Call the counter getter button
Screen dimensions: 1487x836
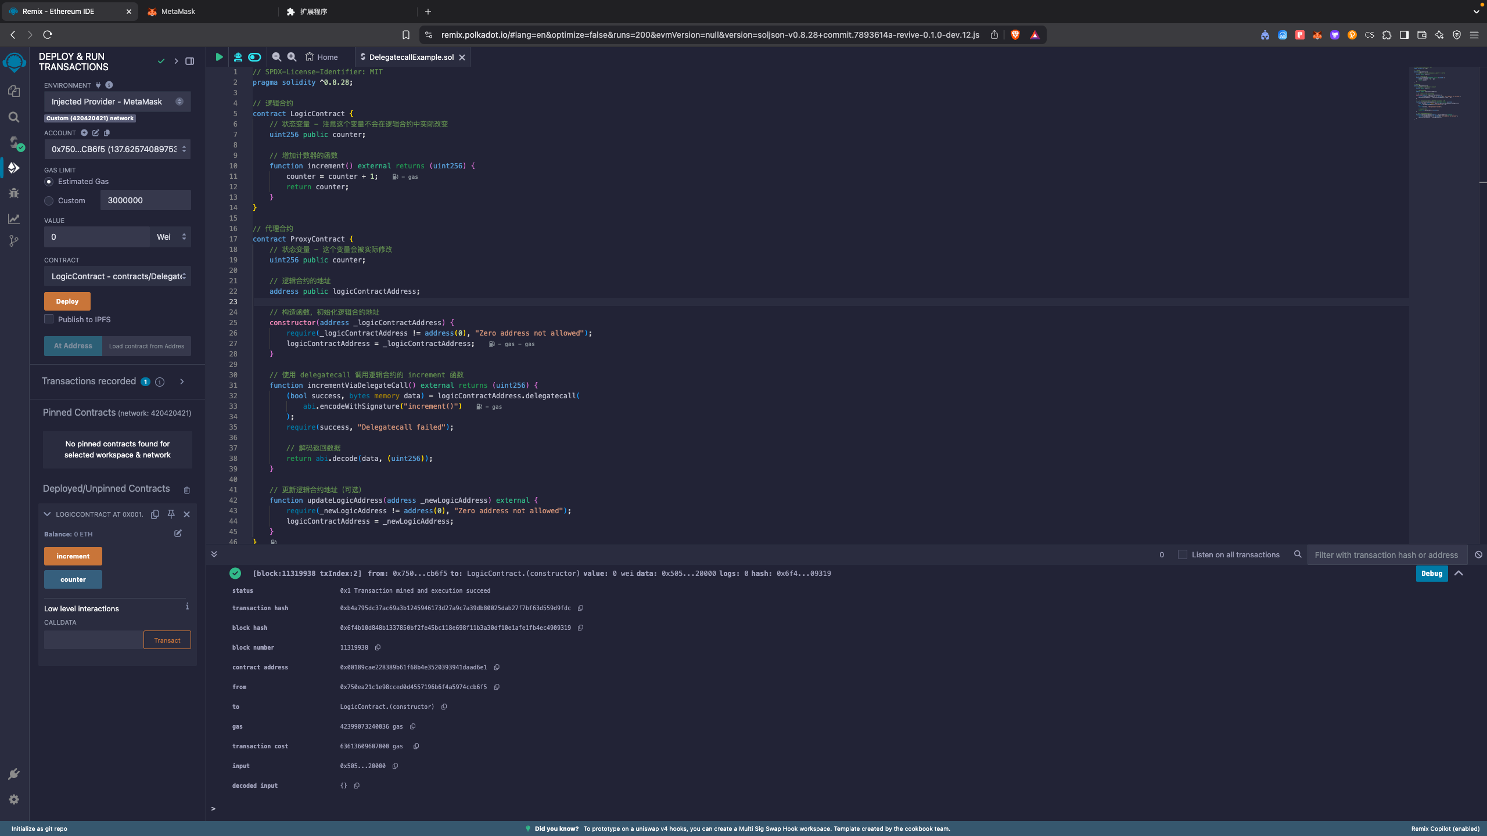[73, 579]
